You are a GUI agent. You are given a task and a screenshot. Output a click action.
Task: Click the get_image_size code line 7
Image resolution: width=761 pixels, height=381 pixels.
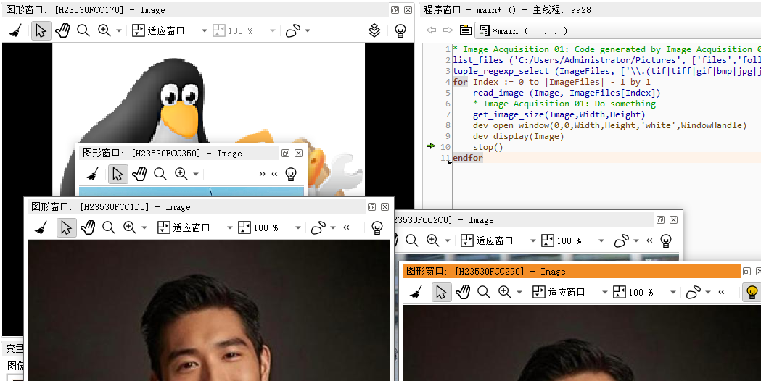pos(559,114)
